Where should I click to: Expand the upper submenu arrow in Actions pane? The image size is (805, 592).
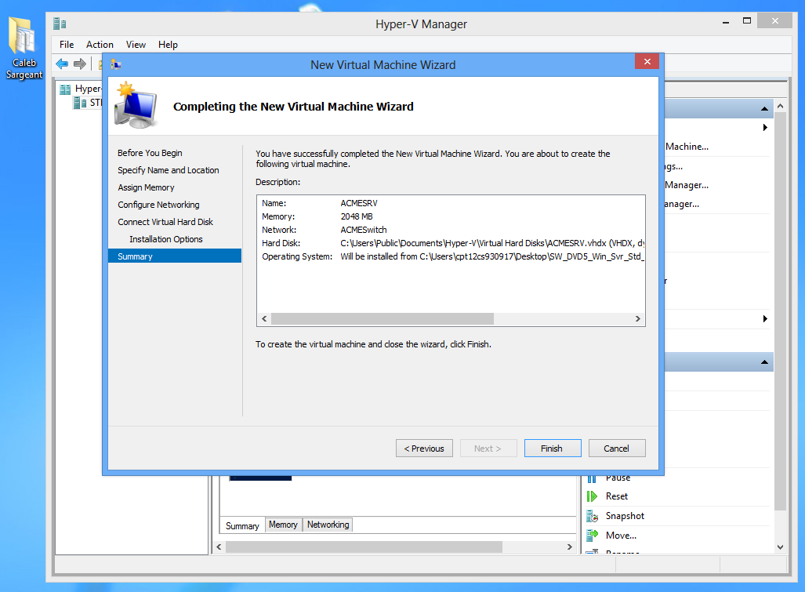tap(765, 127)
